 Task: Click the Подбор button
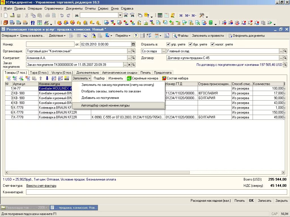[x=99, y=78]
